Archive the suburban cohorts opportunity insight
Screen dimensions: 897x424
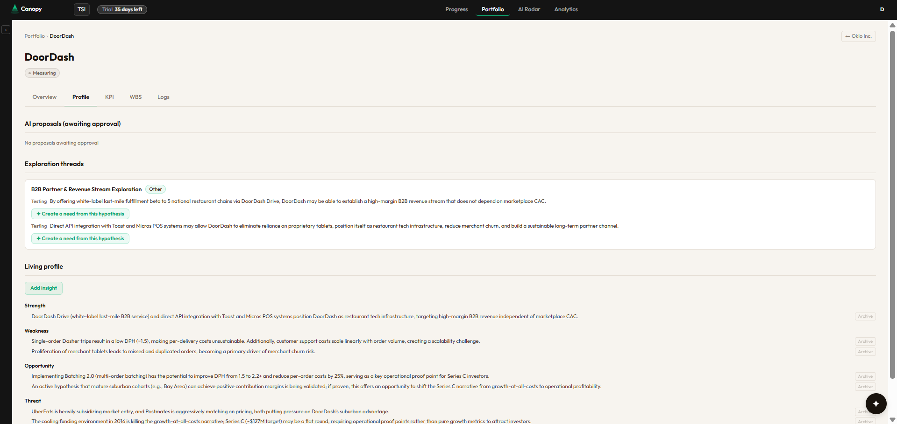865,387
